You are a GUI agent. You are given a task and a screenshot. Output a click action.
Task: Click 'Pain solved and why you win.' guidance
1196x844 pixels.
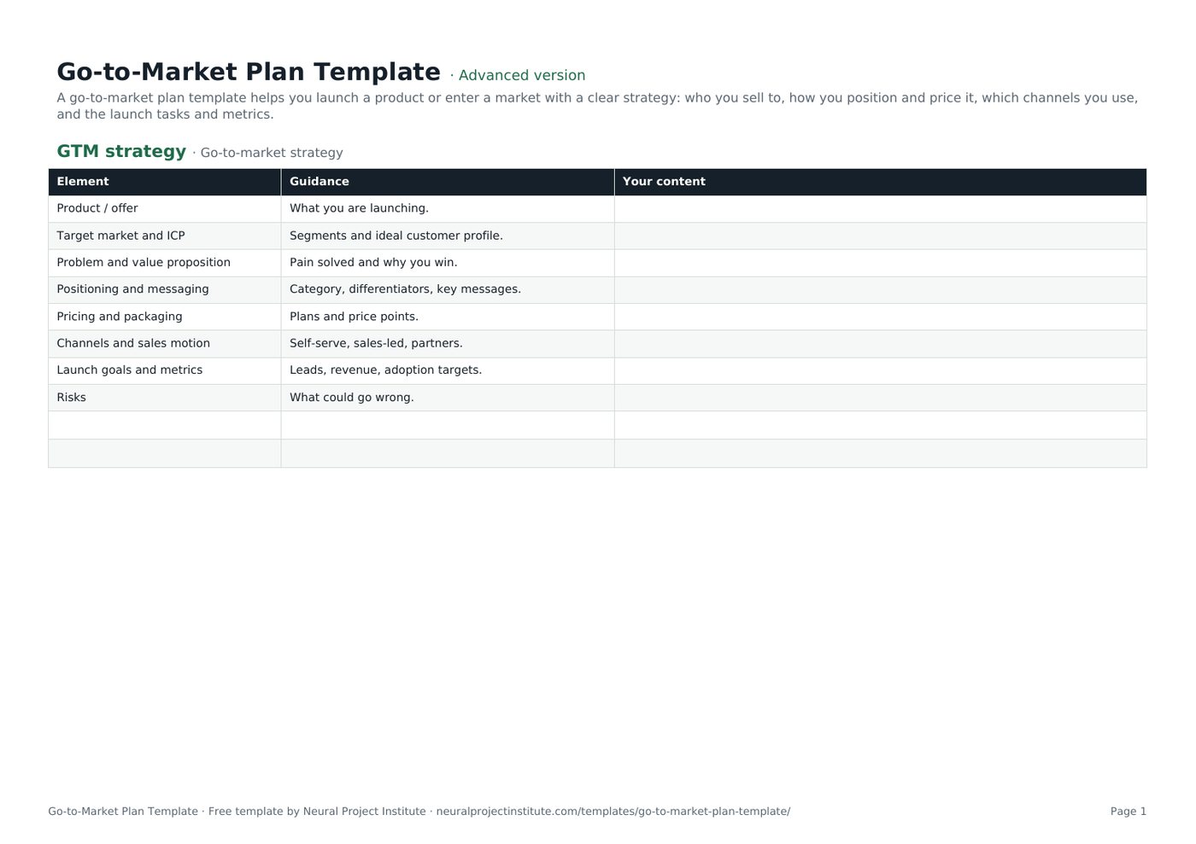(x=373, y=262)
